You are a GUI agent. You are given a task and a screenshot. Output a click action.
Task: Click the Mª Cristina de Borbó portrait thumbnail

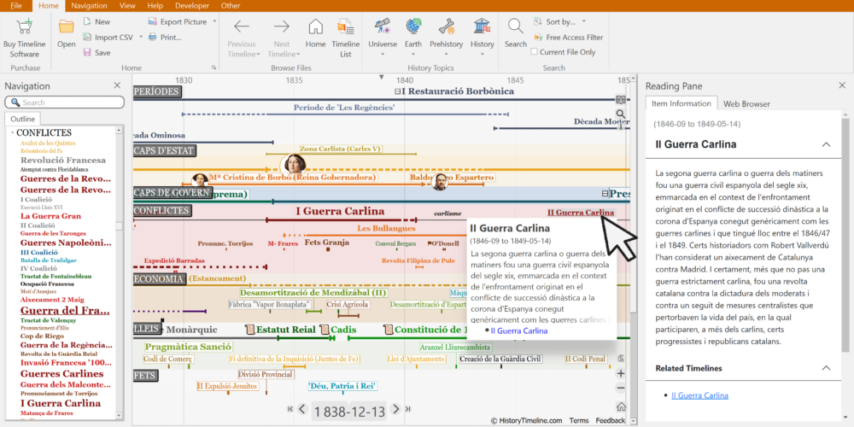pos(200,179)
